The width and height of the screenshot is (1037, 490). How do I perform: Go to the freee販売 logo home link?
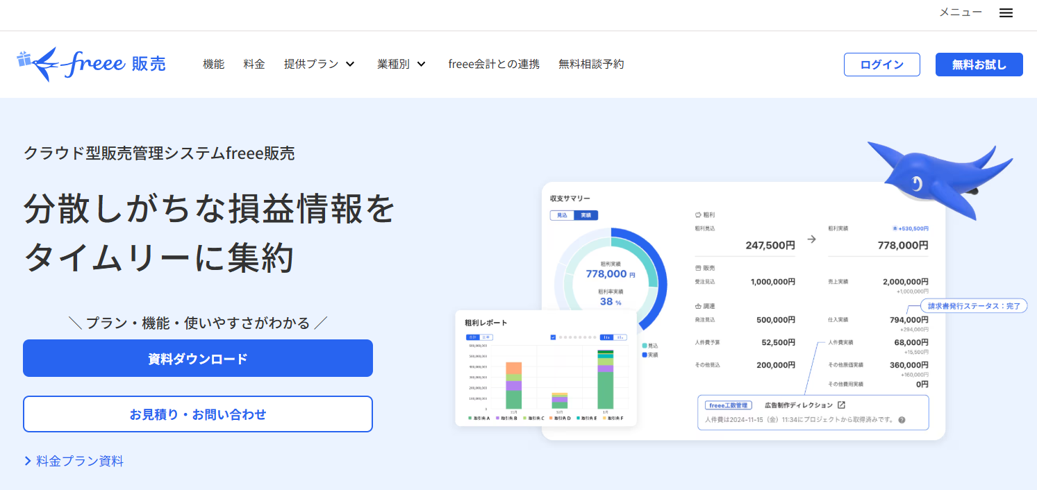point(91,65)
